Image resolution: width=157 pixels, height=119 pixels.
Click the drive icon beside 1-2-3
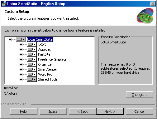(x=32, y=44)
